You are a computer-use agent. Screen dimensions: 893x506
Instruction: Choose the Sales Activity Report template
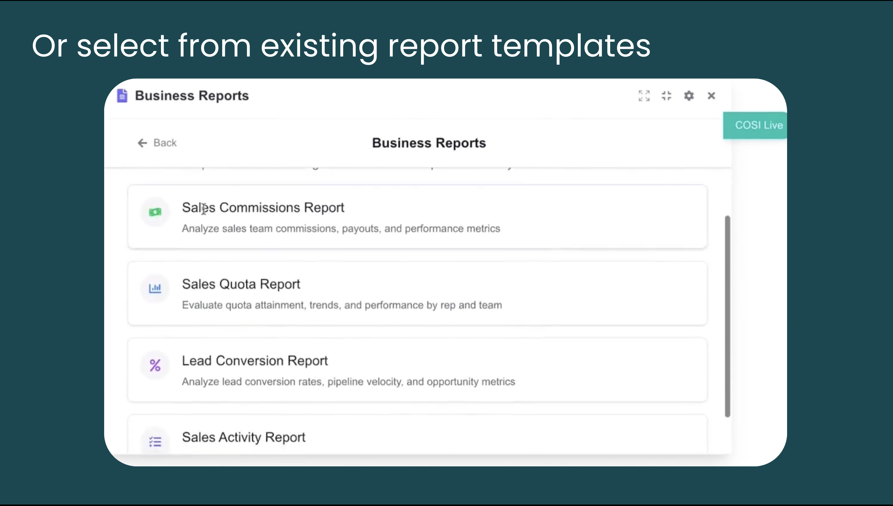click(244, 437)
